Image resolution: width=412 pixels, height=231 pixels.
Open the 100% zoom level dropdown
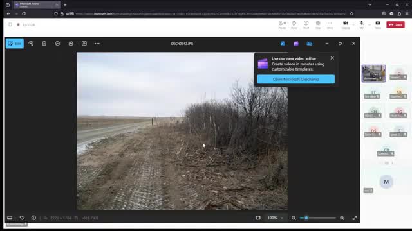pyautogui.click(x=275, y=218)
